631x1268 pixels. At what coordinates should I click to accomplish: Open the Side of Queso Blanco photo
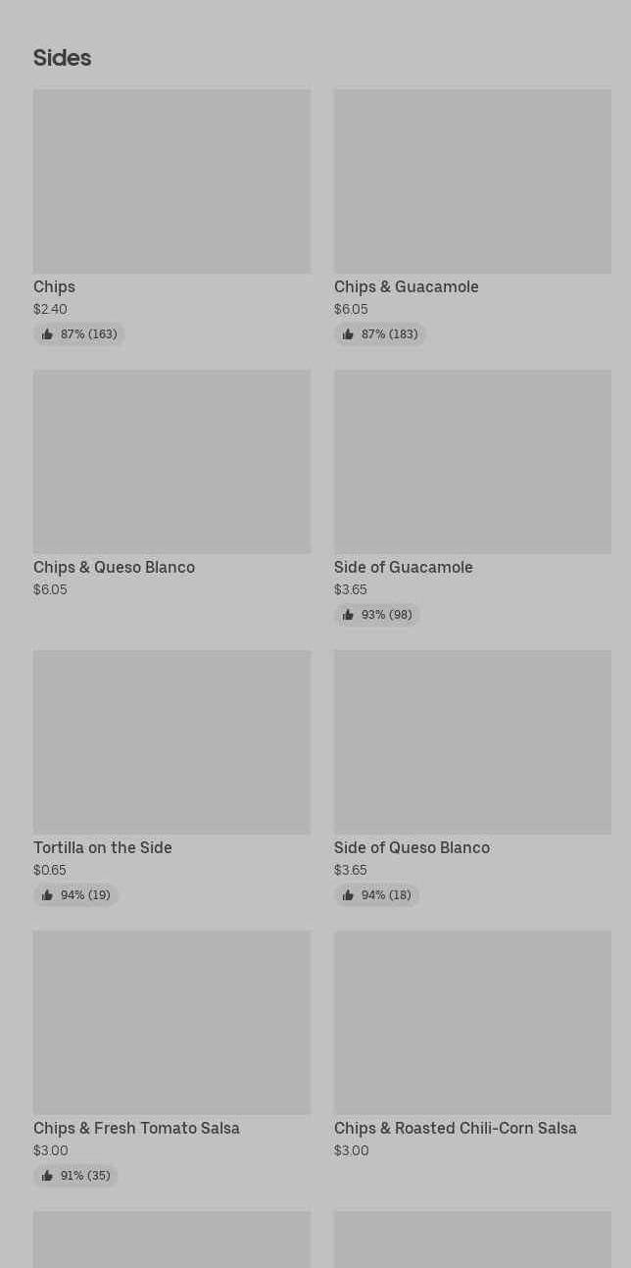[472, 742]
